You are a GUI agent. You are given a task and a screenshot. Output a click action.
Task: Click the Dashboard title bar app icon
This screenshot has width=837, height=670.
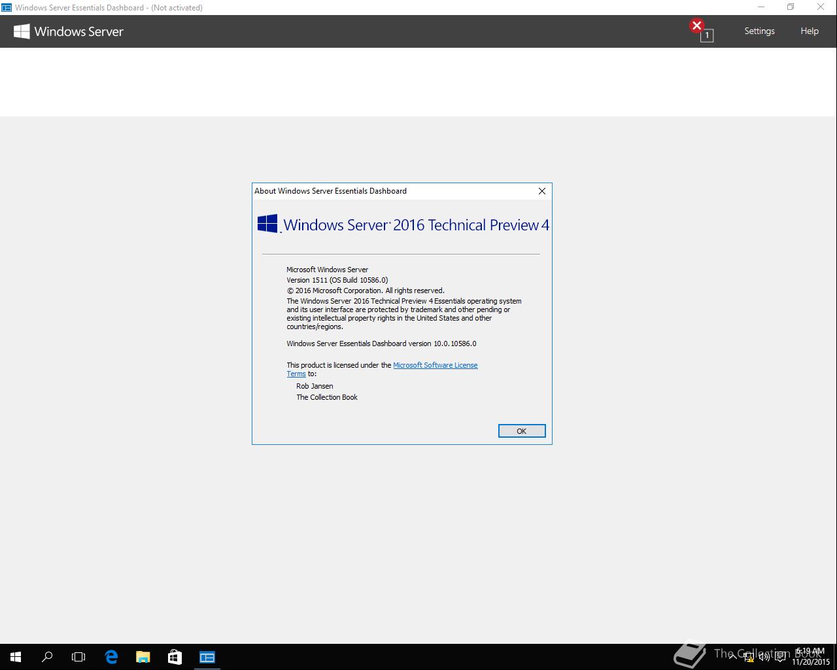[x=7, y=7]
